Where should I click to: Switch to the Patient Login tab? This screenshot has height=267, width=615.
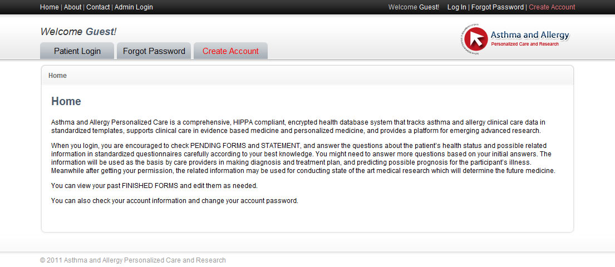(77, 51)
